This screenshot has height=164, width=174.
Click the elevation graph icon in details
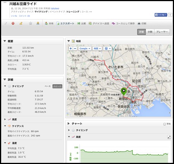point(9,120)
